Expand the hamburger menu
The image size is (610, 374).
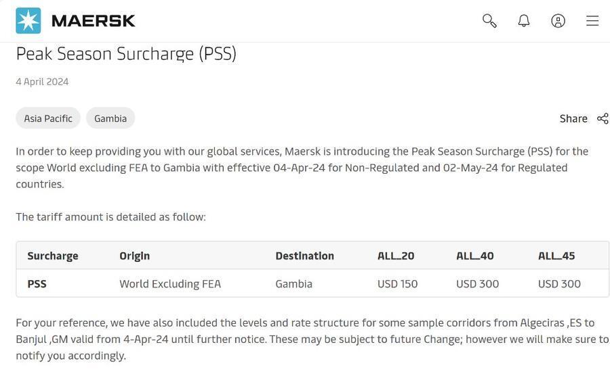pos(592,21)
